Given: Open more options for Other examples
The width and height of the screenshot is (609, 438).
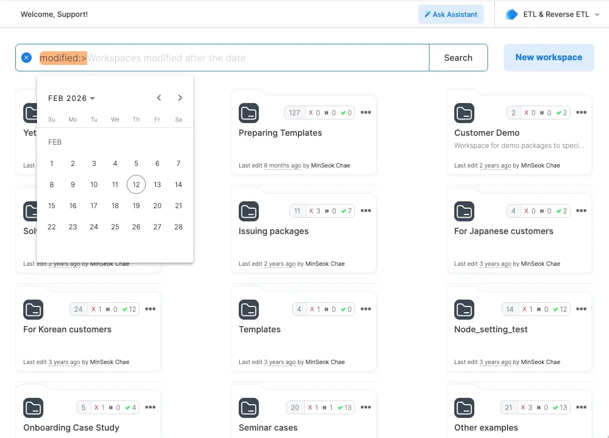Looking at the screenshot, I should (x=582, y=407).
